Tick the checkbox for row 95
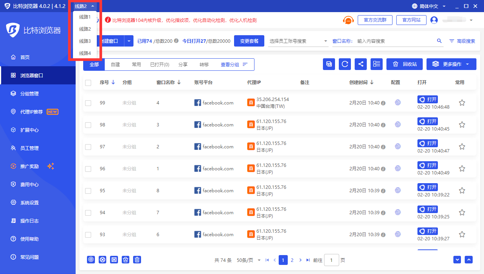This screenshot has height=274, width=484. click(88, 191)
